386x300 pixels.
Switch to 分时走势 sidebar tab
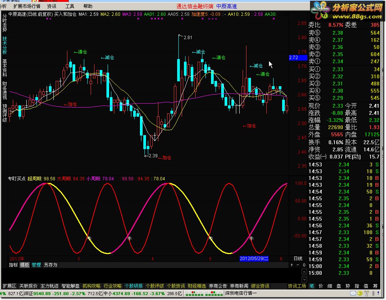click(5, 23)
